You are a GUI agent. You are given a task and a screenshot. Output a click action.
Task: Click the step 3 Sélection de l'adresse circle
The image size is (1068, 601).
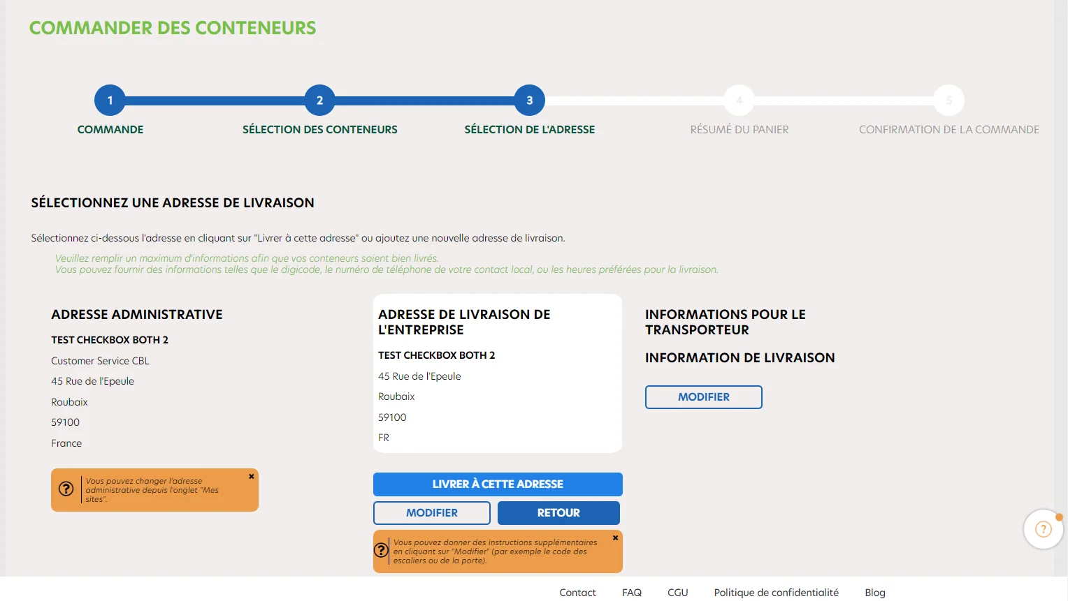coord(530,101)
